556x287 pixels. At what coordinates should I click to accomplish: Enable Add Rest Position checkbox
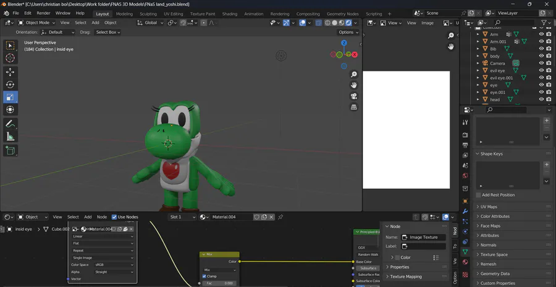pos(479,195)
